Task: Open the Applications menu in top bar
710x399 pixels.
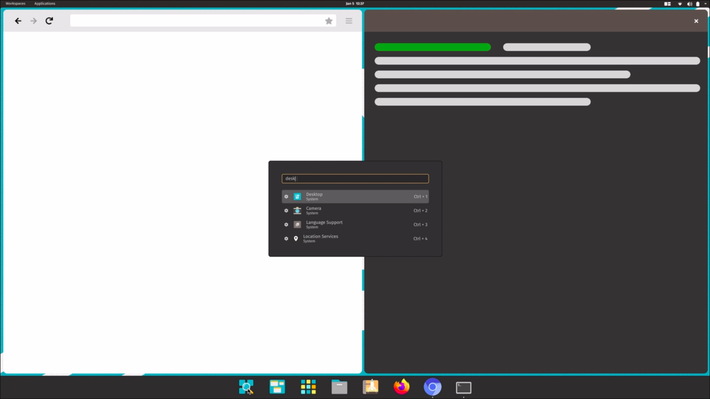Action: click(x=45, y=4)
